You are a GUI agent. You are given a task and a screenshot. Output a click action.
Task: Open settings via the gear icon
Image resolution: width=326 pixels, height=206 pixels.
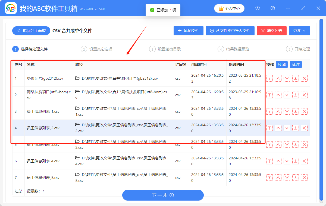coord(257,8)
